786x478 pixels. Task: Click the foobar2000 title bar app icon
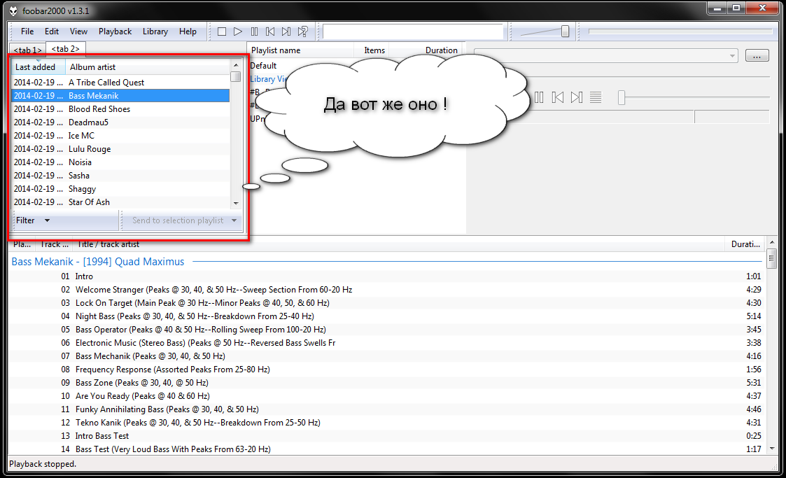[13, 10]
